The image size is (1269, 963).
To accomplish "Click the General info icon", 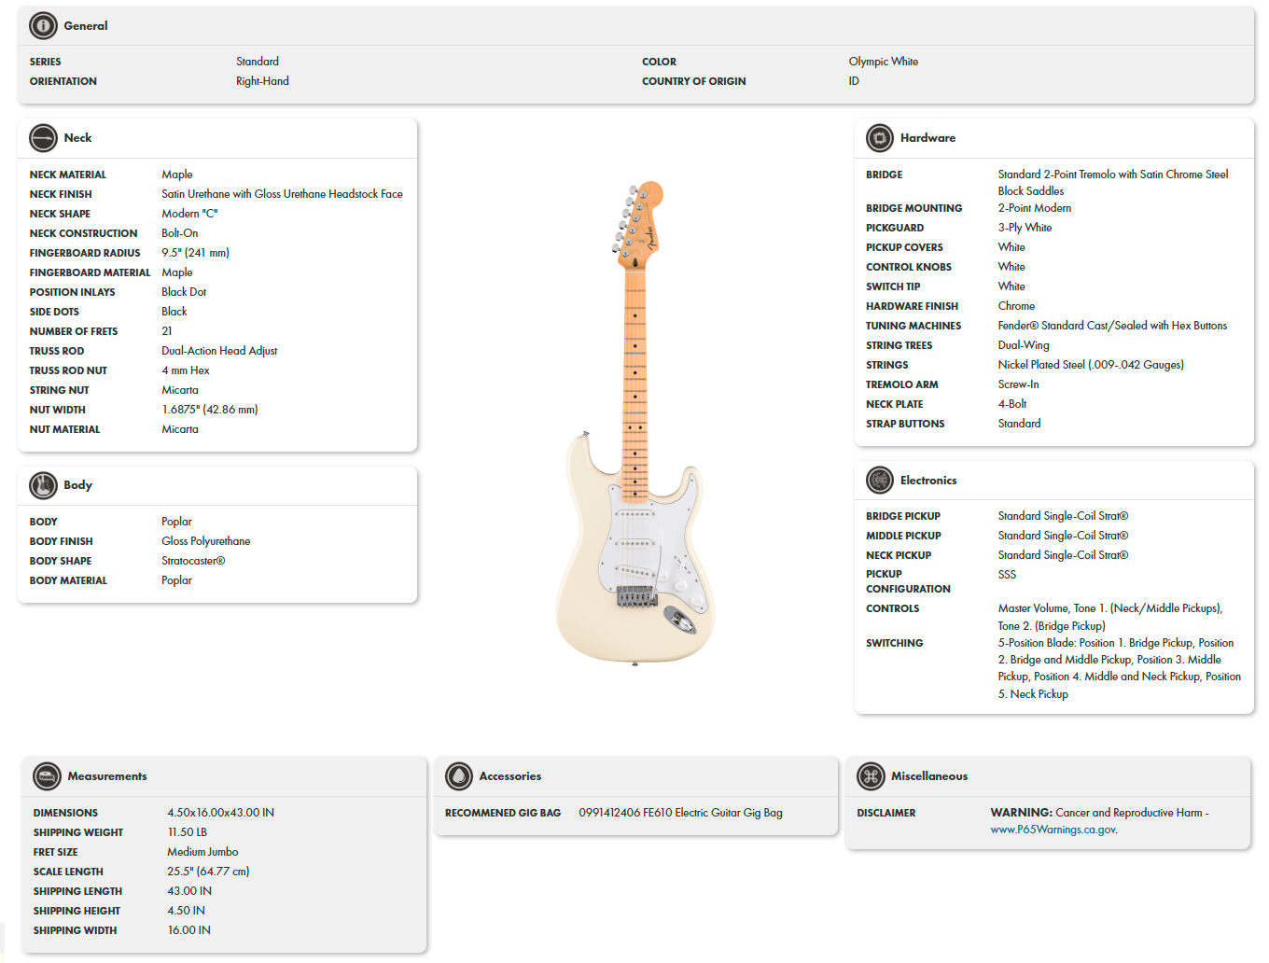I will point(43,25).
